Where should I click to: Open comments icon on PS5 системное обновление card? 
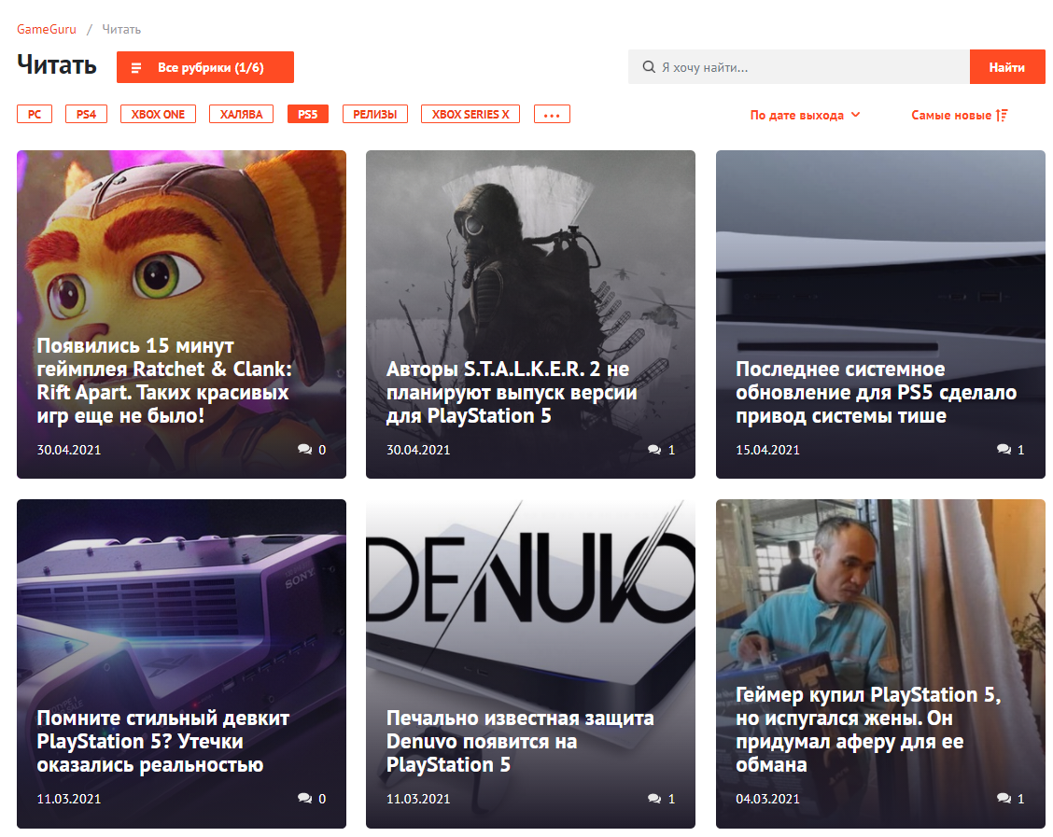click(1004, 449)
